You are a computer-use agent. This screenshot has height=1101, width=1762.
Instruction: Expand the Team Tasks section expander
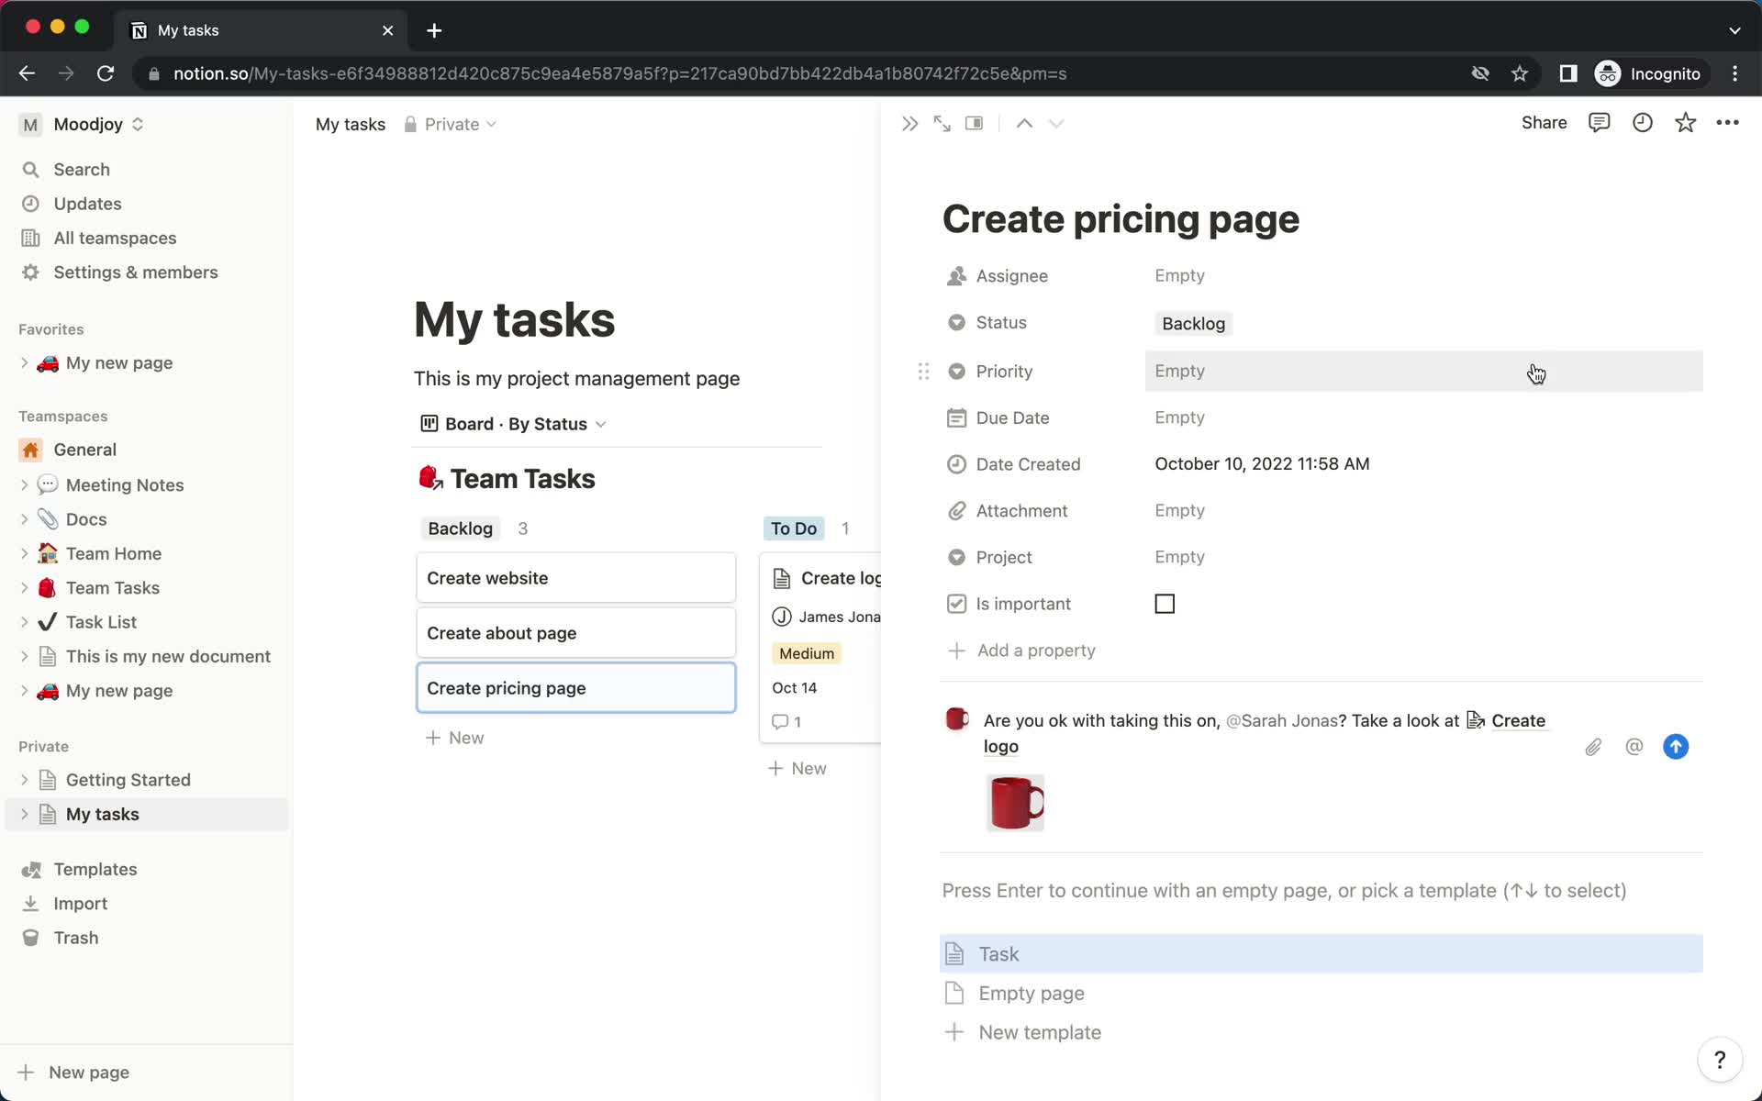pyautogui.click(x=26, y=587)
